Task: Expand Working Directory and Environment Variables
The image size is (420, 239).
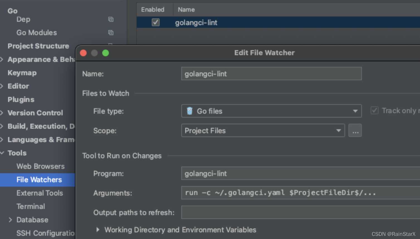Action: 98,230
